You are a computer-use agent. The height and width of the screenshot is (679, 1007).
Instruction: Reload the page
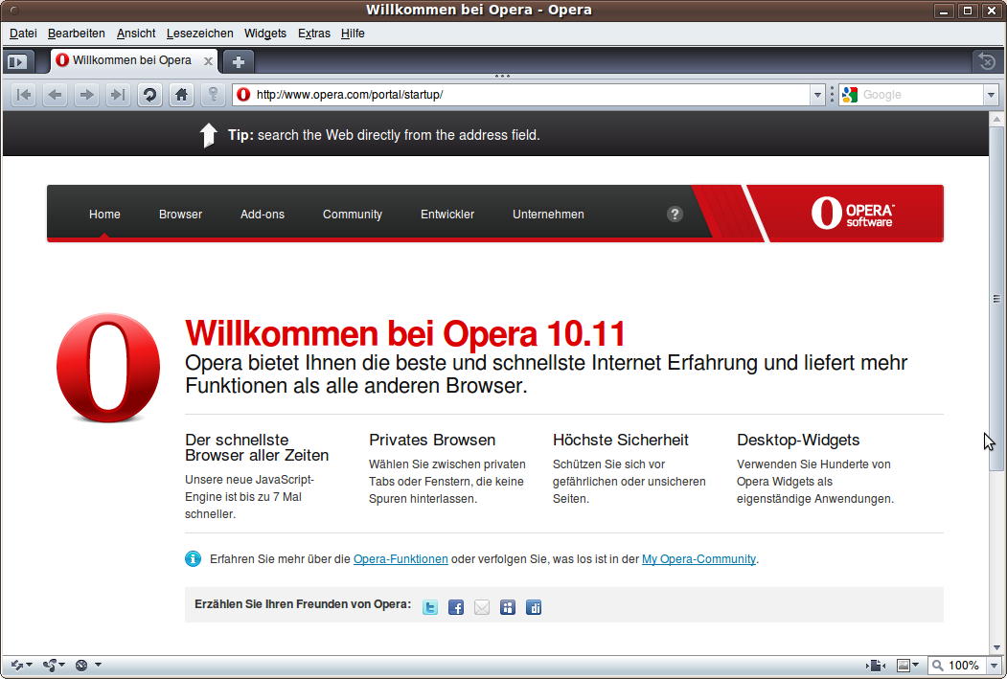coord(149,95)
